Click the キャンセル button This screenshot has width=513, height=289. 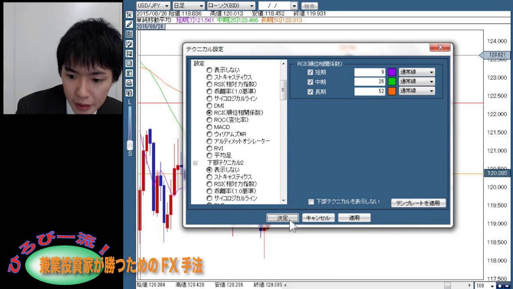(x=318, y=218)
